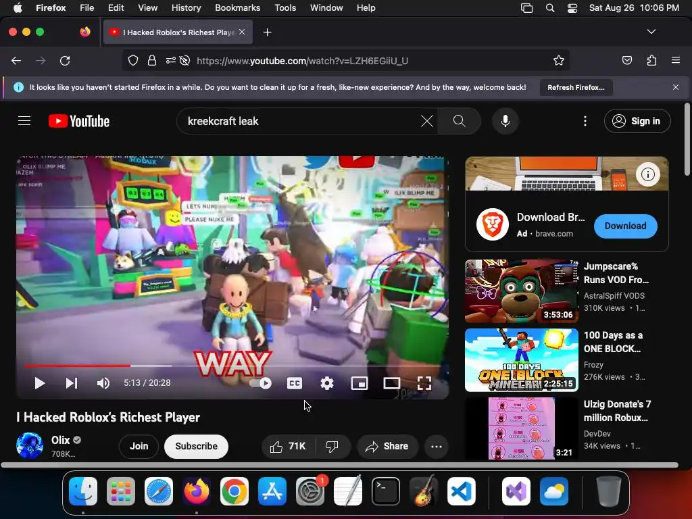Dislike the video
Screen dimensions: 692x519
coord(332,446)
